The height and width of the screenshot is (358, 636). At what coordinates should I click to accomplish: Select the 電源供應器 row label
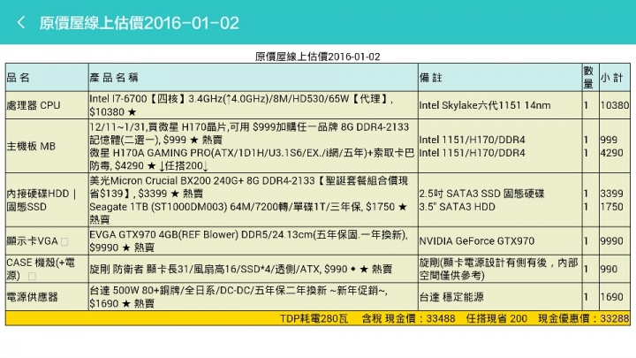pyautogui.click(x=33, y=297)
